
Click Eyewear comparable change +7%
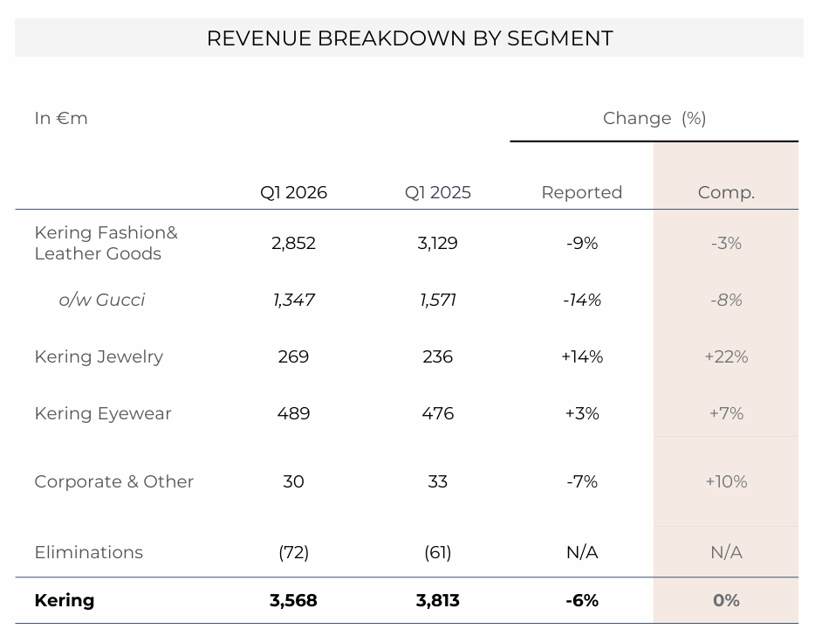coord(726,413)
